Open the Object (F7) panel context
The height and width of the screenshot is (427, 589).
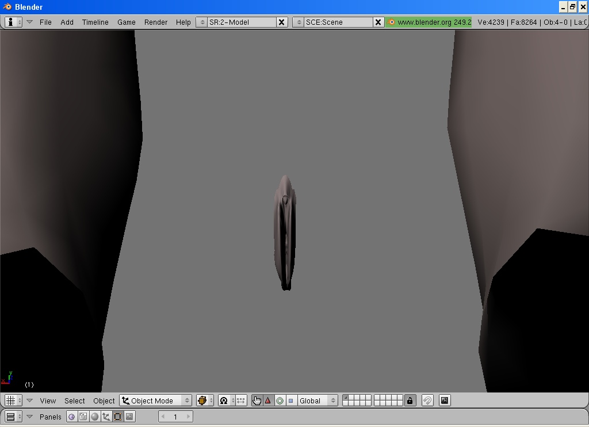pyautogui.click(x=106, y=417)
